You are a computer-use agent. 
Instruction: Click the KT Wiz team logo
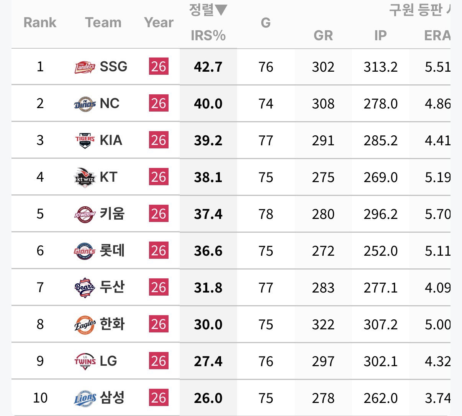tap(85, 177)
